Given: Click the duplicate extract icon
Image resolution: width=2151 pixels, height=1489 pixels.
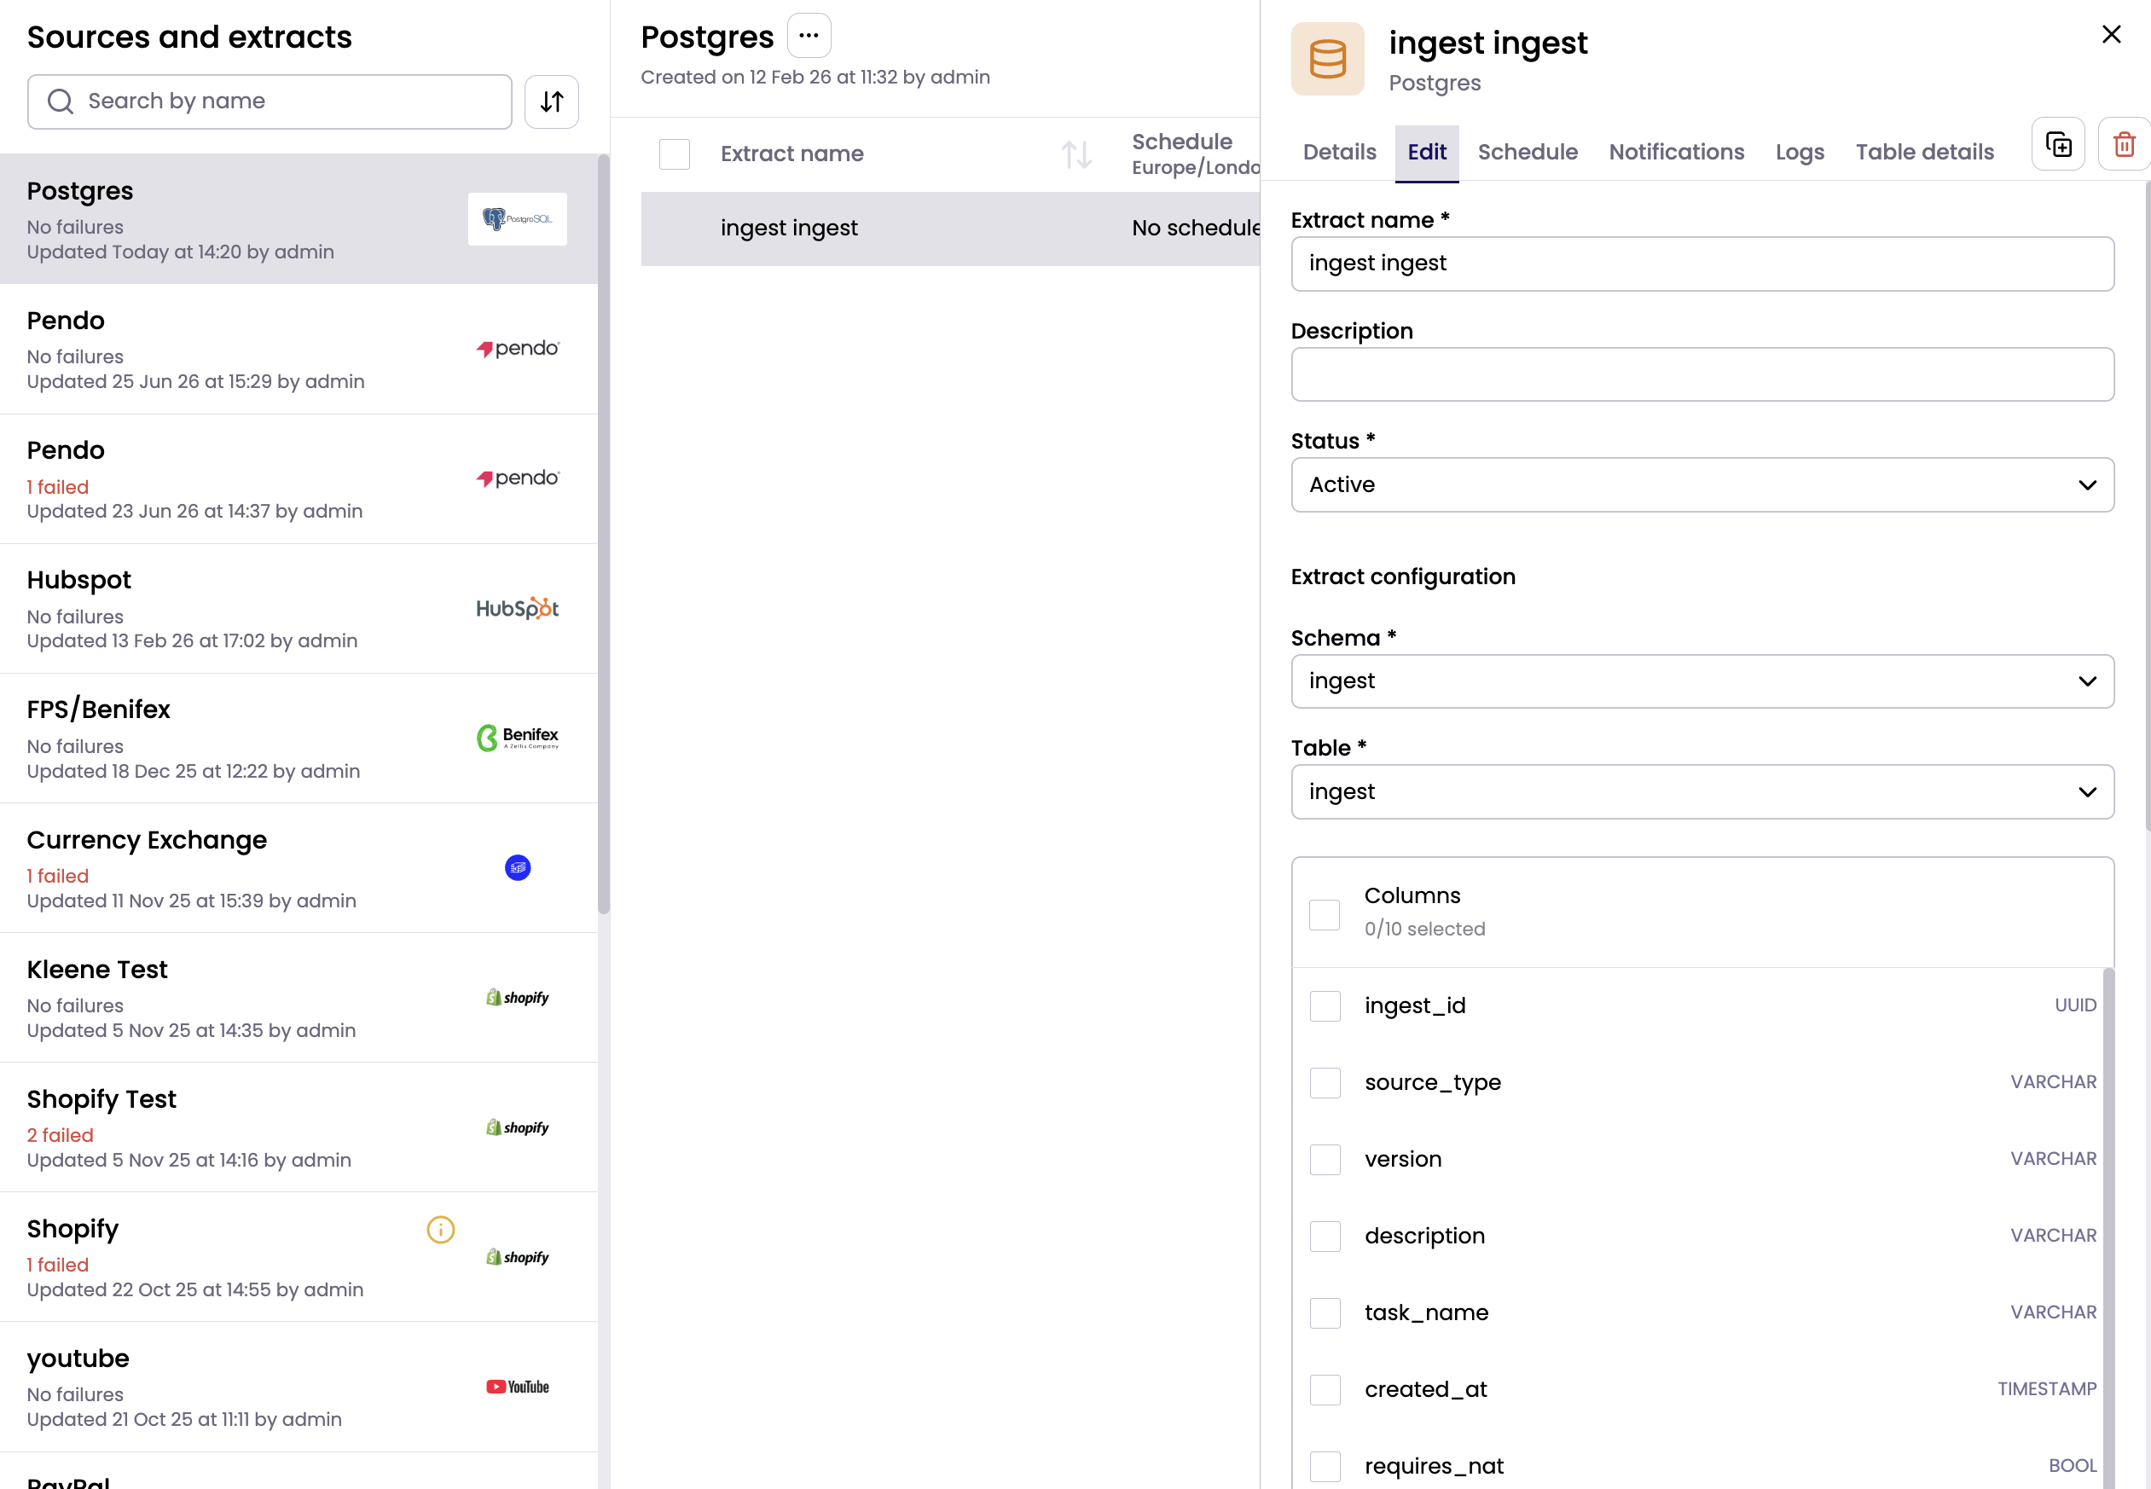Looking at the screenshot, I should point(2059,145).
